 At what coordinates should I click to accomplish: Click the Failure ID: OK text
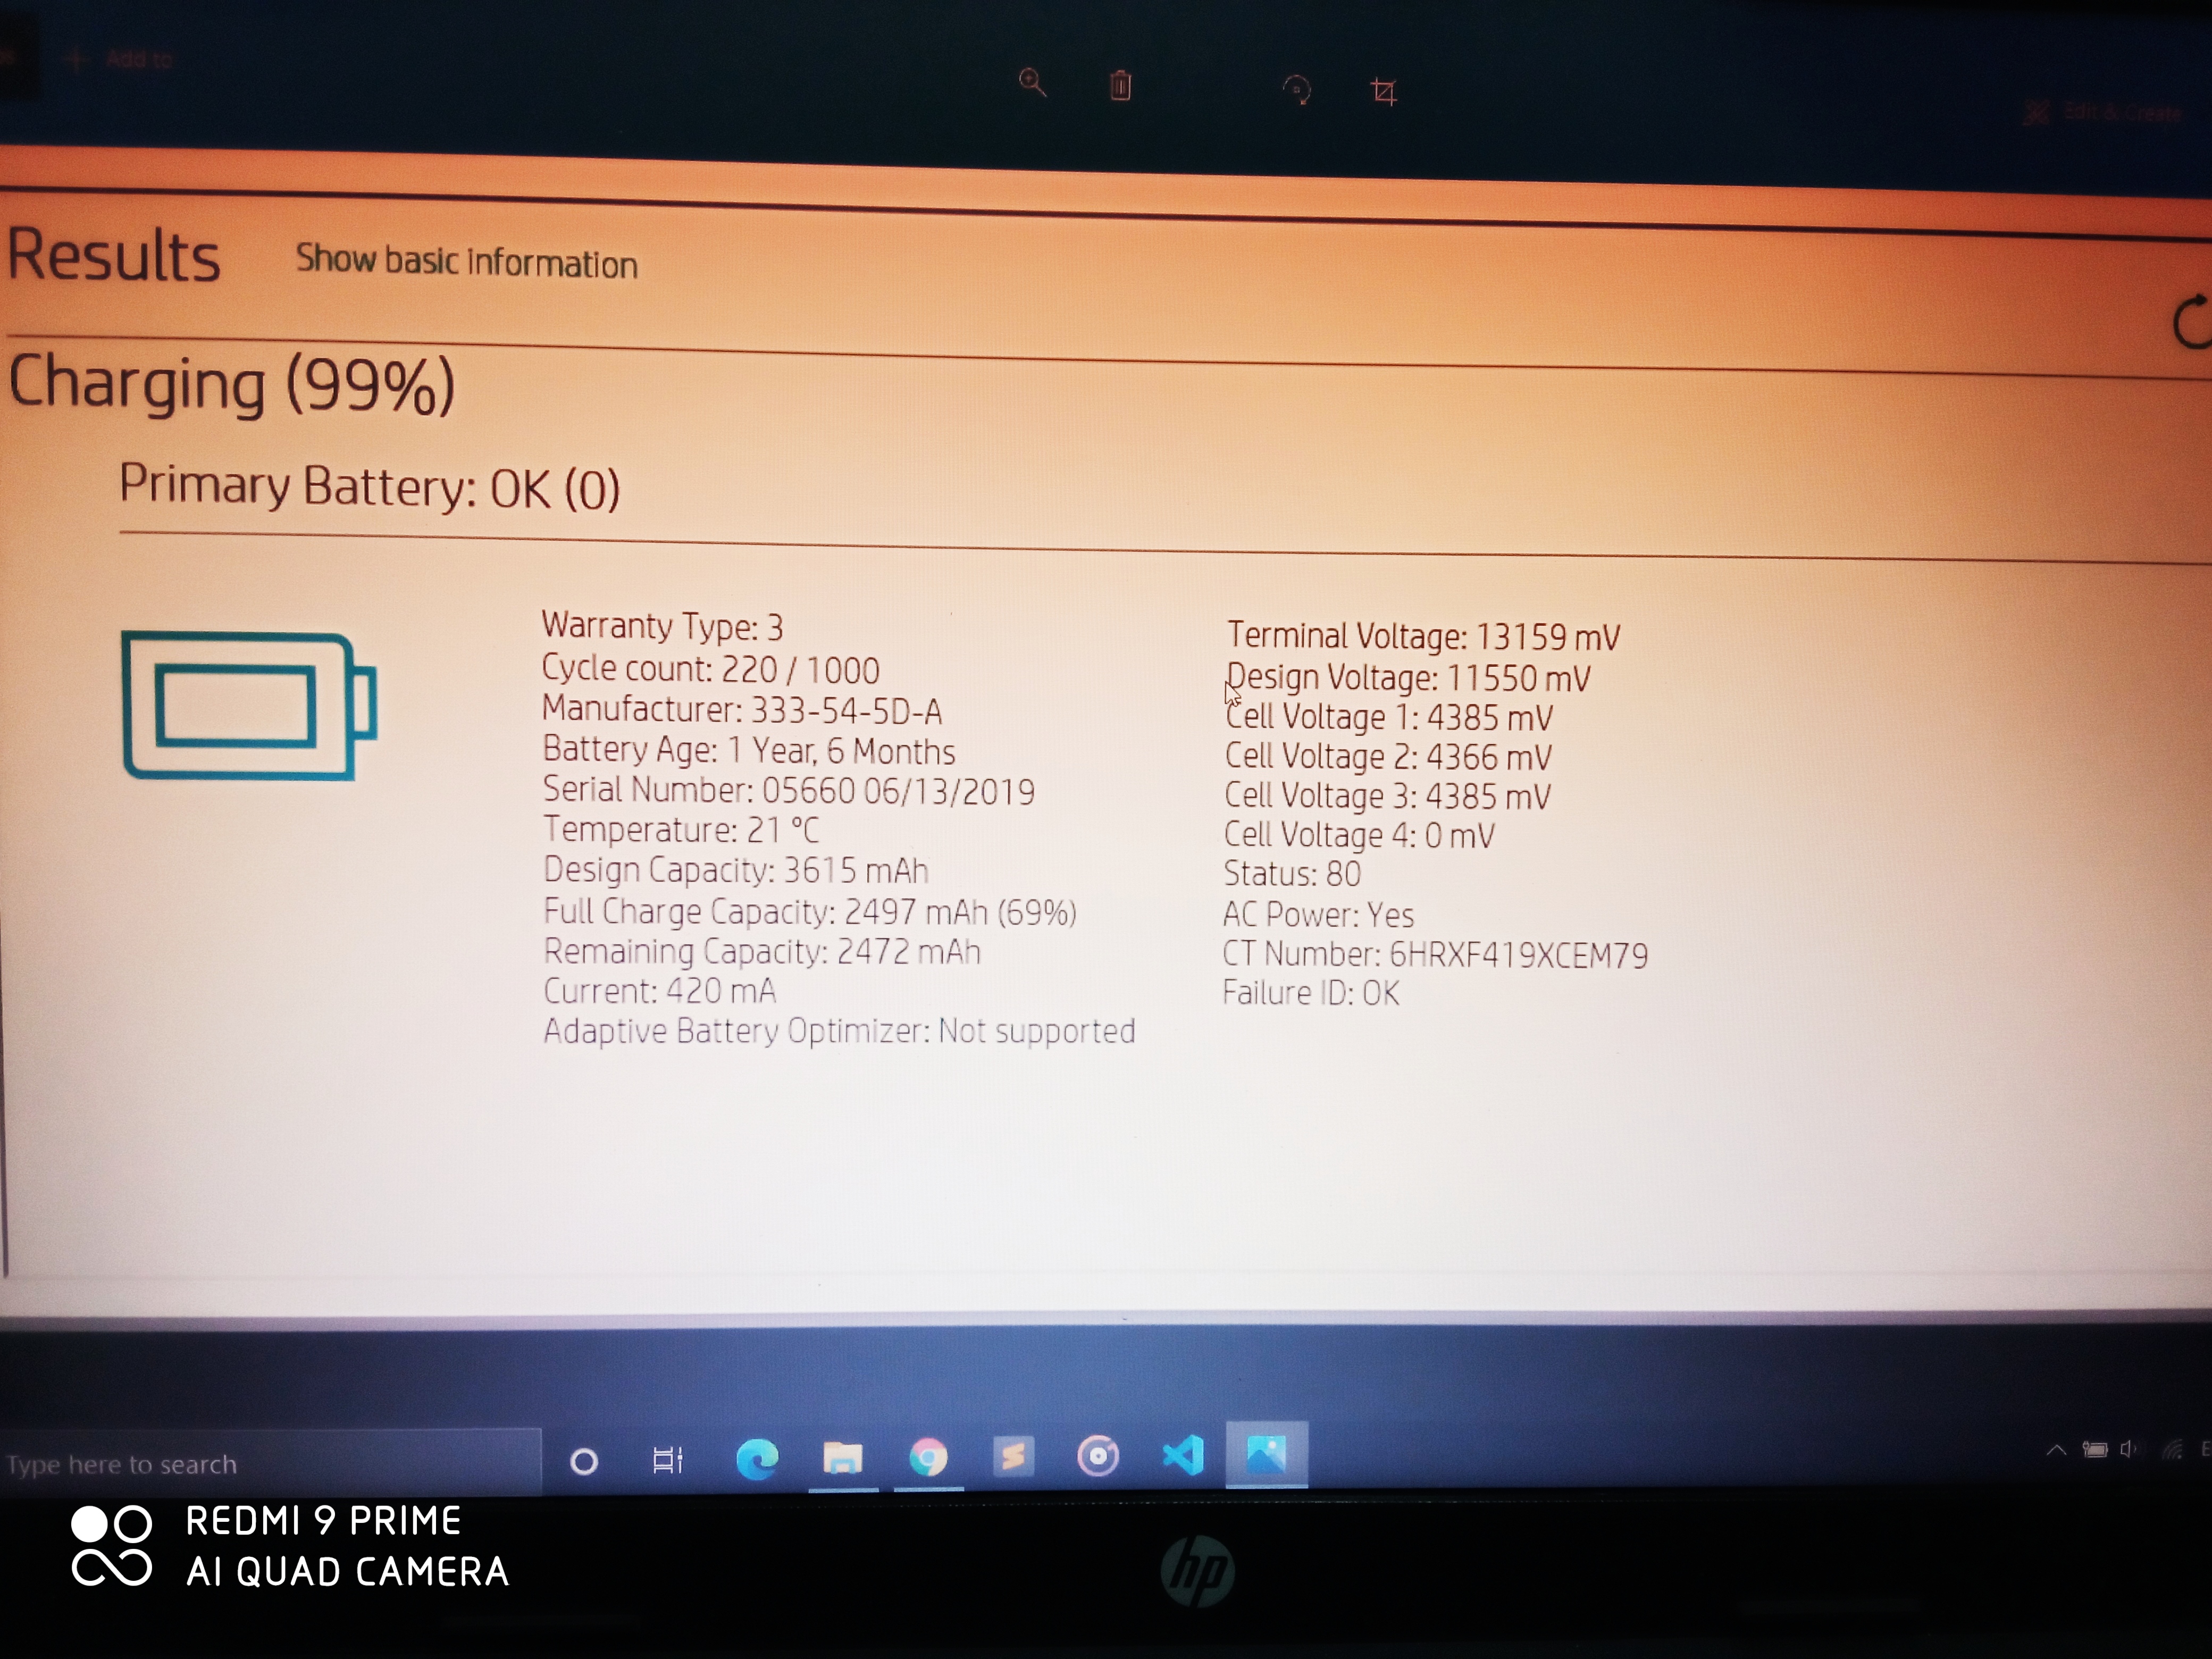(1311, 993)
